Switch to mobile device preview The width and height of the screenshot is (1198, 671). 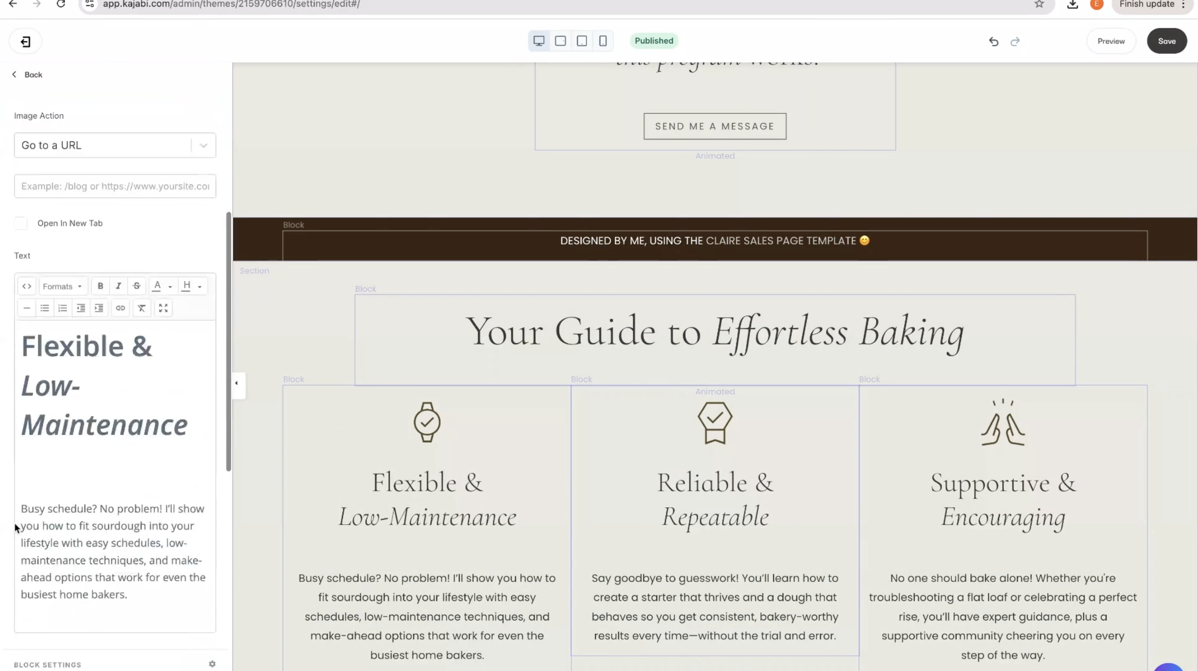tap(603, 41)
